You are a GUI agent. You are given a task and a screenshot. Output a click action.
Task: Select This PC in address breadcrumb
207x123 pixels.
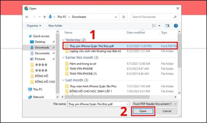[62, 17]
